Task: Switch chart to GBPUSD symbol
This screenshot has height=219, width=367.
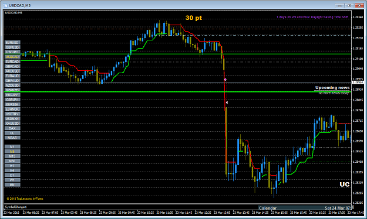Action: (x=12, y=47)
